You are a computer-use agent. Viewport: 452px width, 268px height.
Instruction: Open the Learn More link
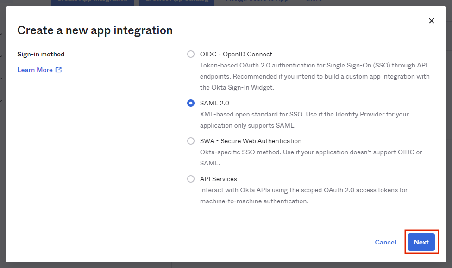click(x=35, y=70)
